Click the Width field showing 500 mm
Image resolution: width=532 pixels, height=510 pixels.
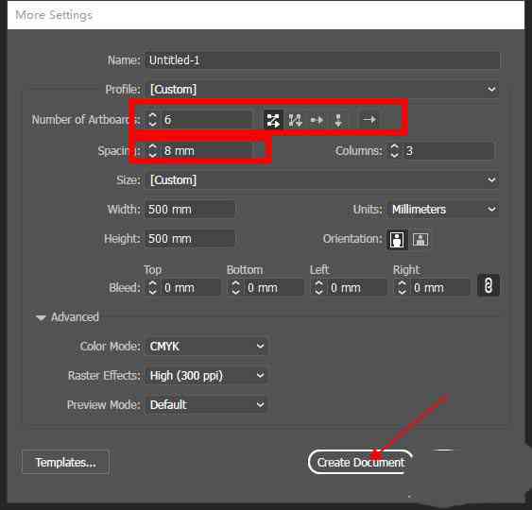coord(190,210)
